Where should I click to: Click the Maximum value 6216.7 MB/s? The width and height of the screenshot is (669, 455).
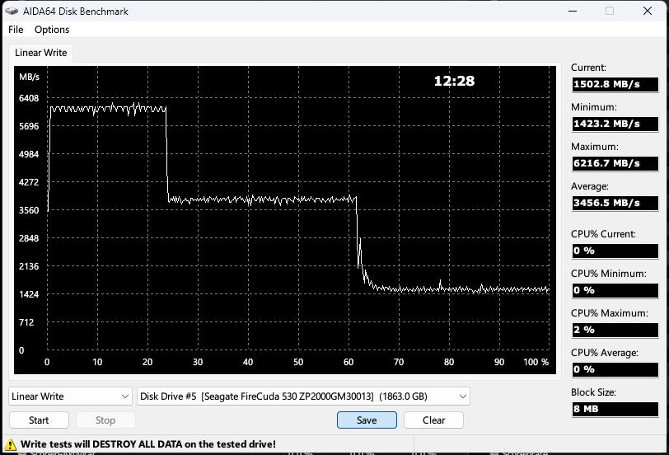(615, 163)
